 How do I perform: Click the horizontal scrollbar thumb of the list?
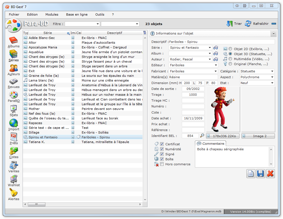37,204
